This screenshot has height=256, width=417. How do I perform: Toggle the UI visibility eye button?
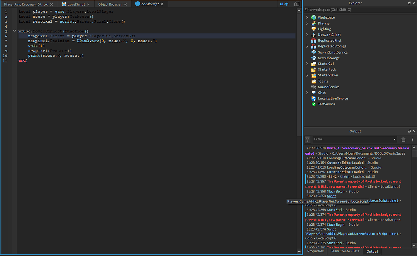coord(284,4)
